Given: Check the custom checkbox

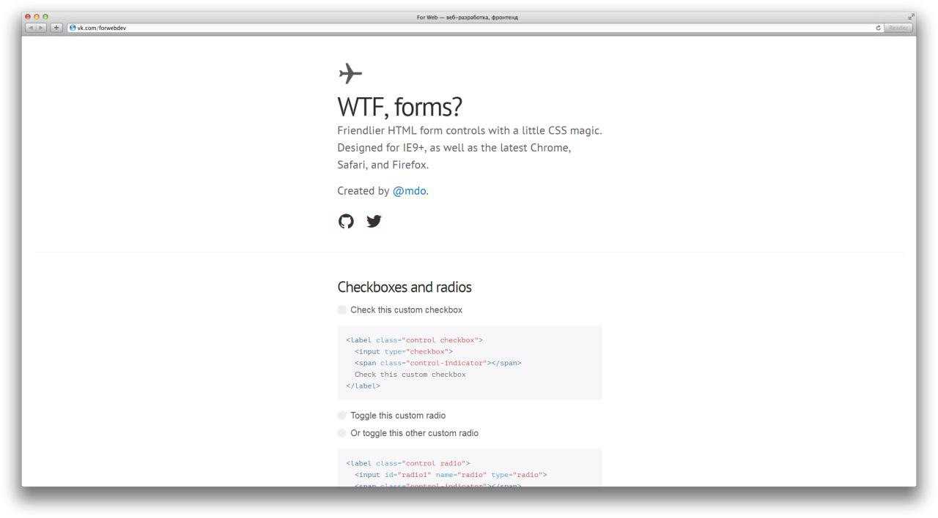Looking at the screenshot, I should point(342,309).
